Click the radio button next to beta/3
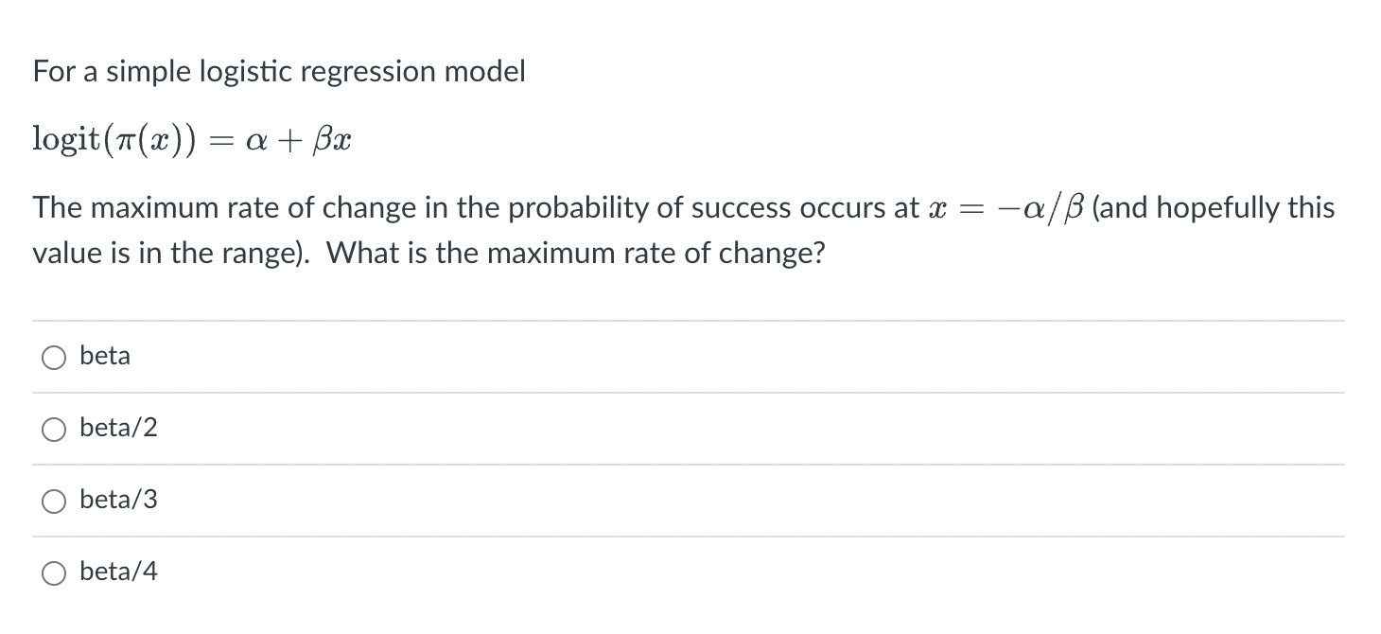The height and width of the screenshot is (634, 1381). coord(54,501)
